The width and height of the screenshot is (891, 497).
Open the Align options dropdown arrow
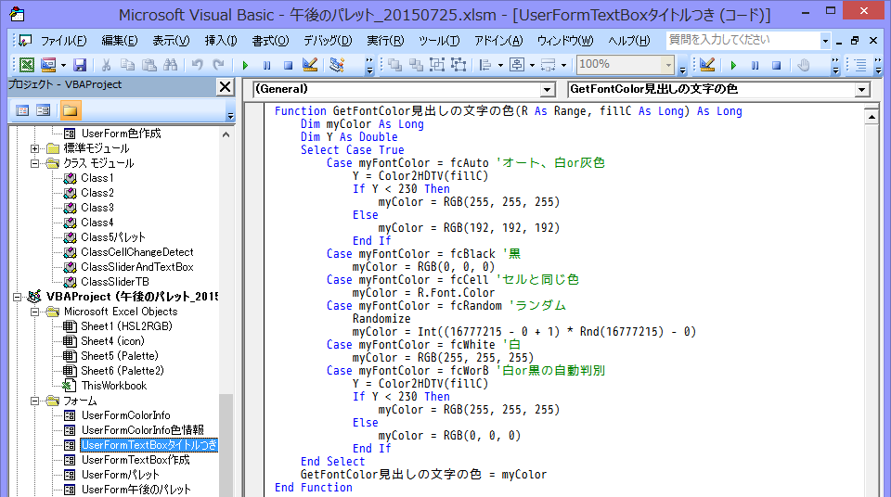pos(500,65)
